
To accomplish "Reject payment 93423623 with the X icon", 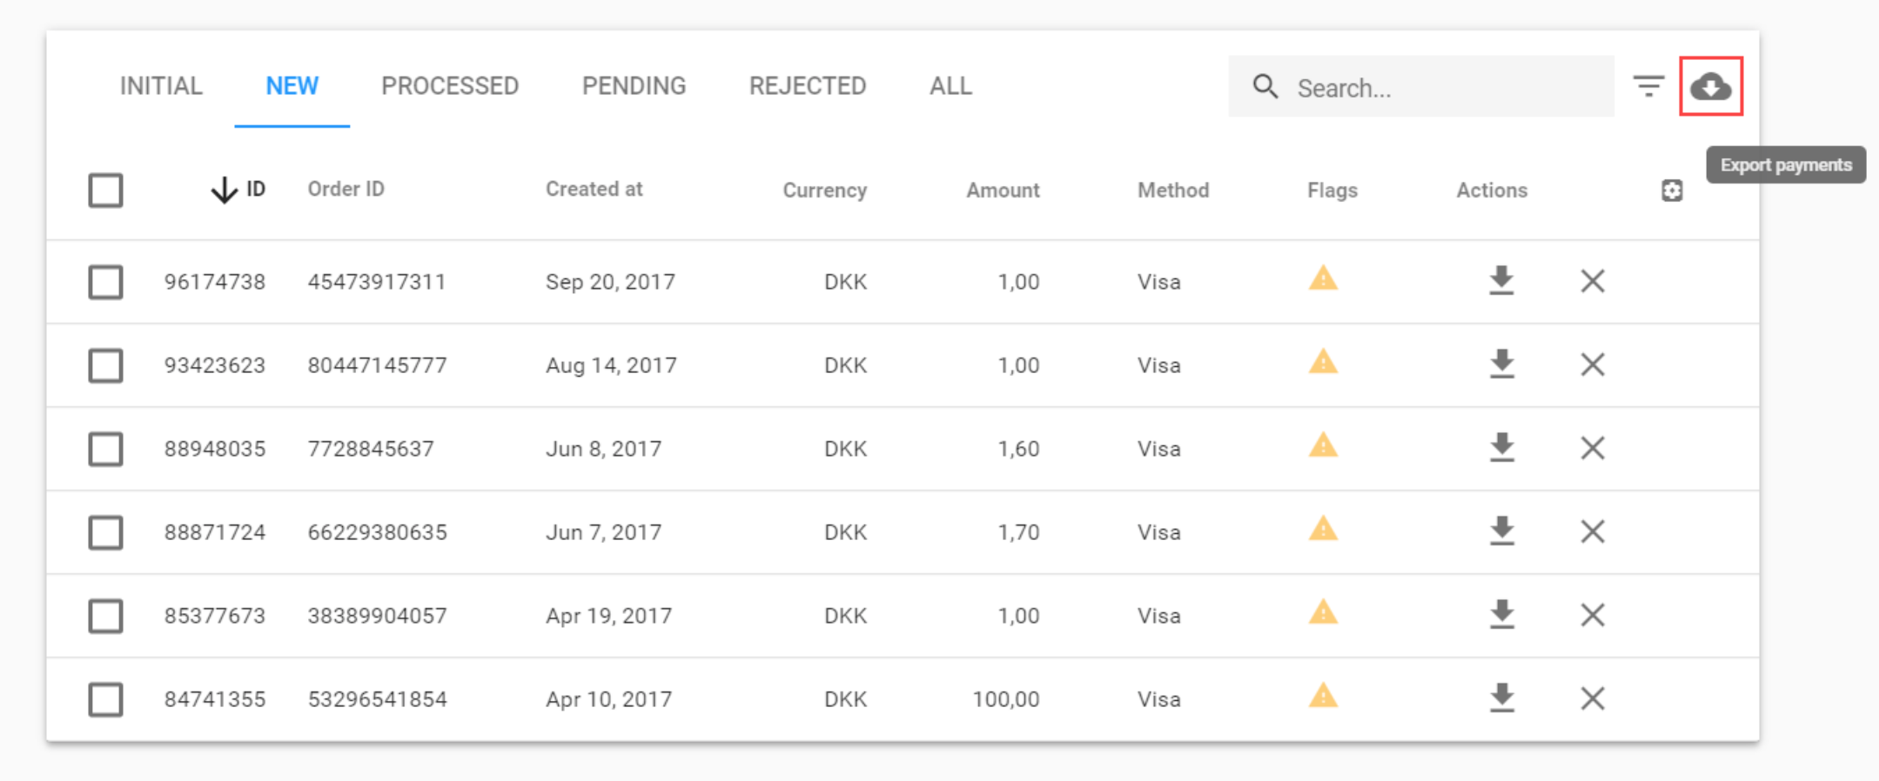I will tap(1593, 364).
